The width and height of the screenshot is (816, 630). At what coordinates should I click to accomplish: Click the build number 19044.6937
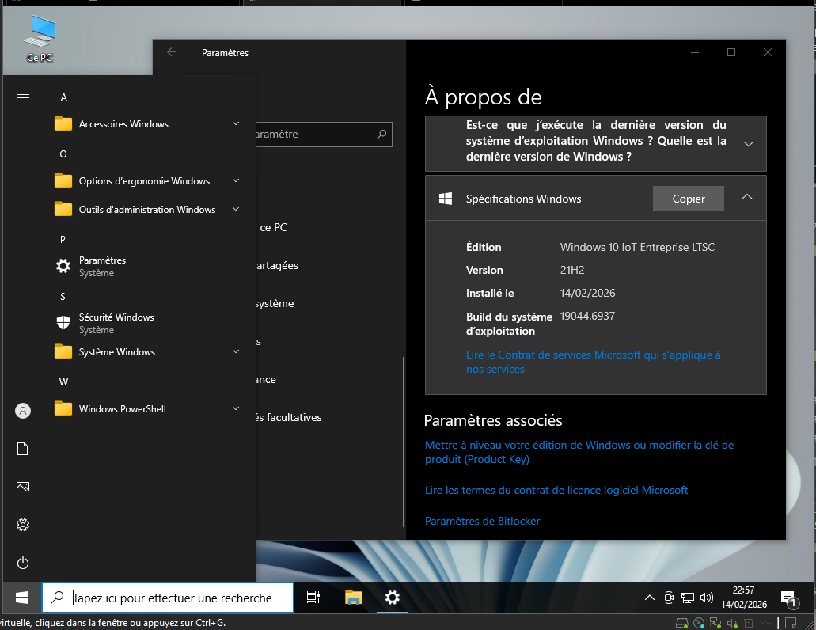587,316
